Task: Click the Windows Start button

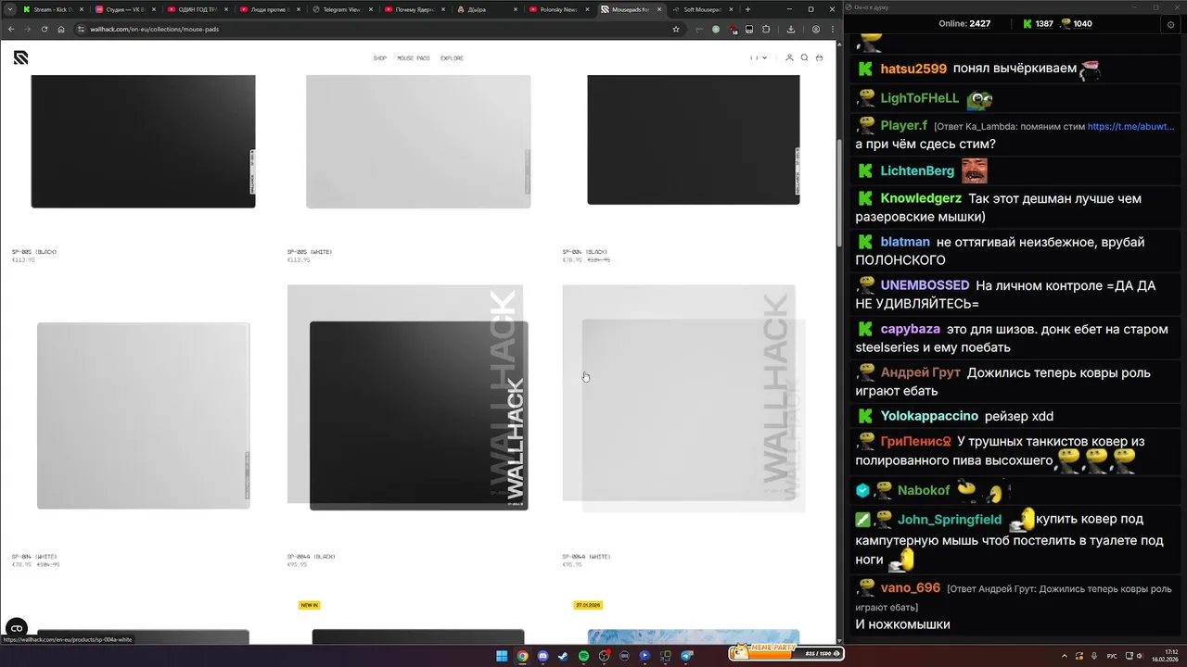Action: click(x=502, y=656)
